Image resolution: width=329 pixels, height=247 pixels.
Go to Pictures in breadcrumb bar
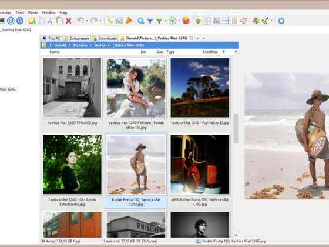(80, 45)
